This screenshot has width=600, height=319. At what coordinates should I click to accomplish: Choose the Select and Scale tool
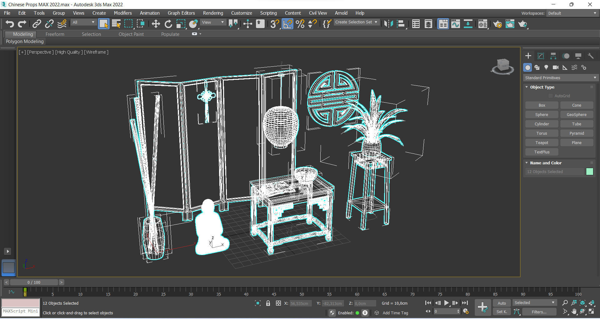coord(181,24)
